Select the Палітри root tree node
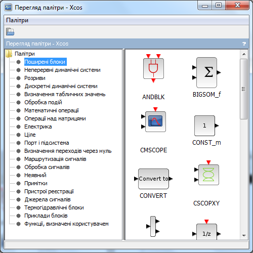 coord(25,54)
